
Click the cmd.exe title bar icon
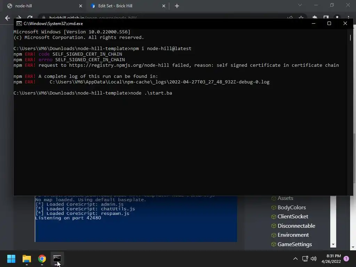[19, 24]
